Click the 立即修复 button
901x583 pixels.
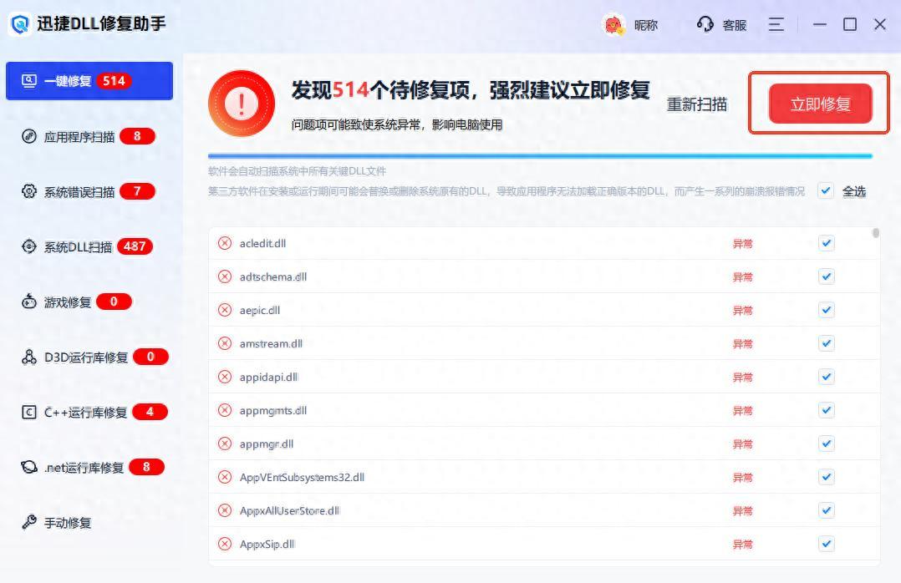pos(820,104)
